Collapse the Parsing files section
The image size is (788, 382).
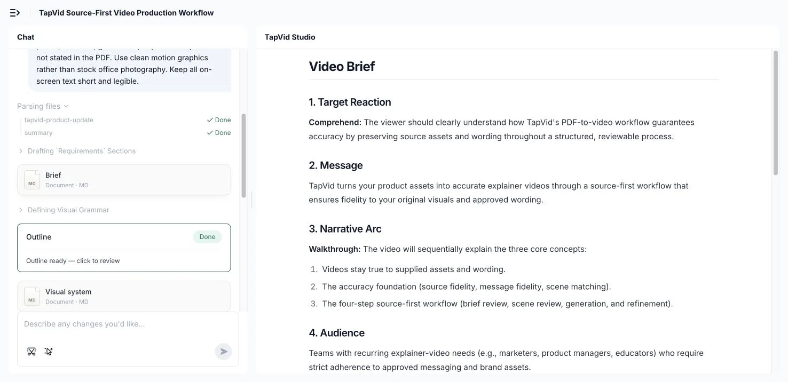coord(43,106)
